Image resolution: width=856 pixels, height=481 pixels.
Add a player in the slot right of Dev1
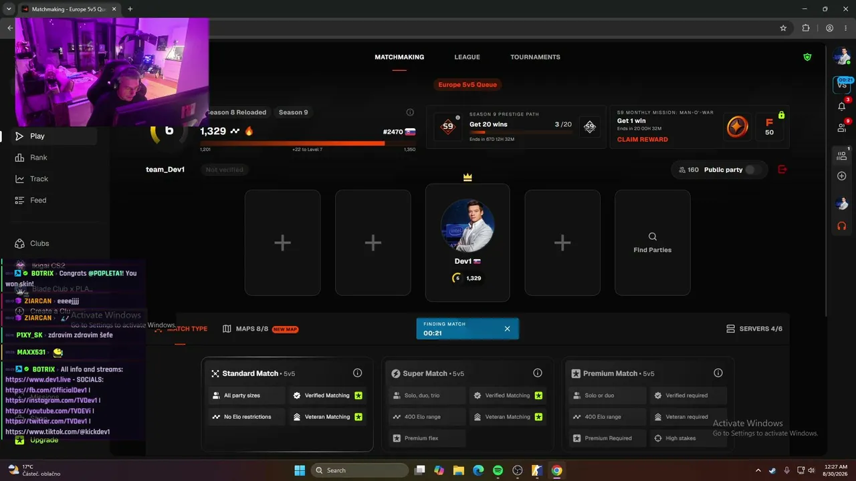click(x=562, y=243)
